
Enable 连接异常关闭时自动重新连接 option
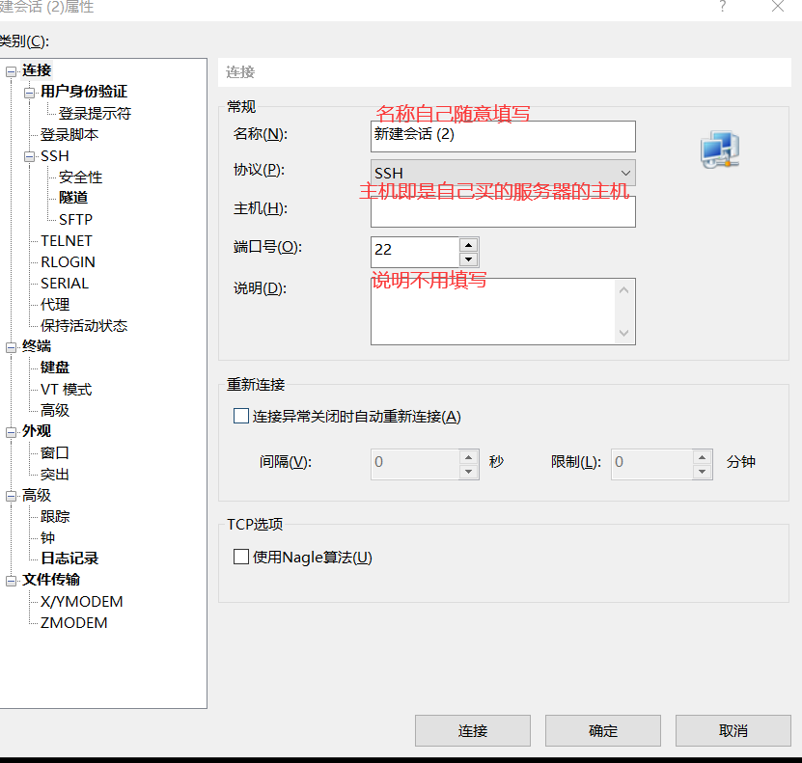tap(240, 416)
